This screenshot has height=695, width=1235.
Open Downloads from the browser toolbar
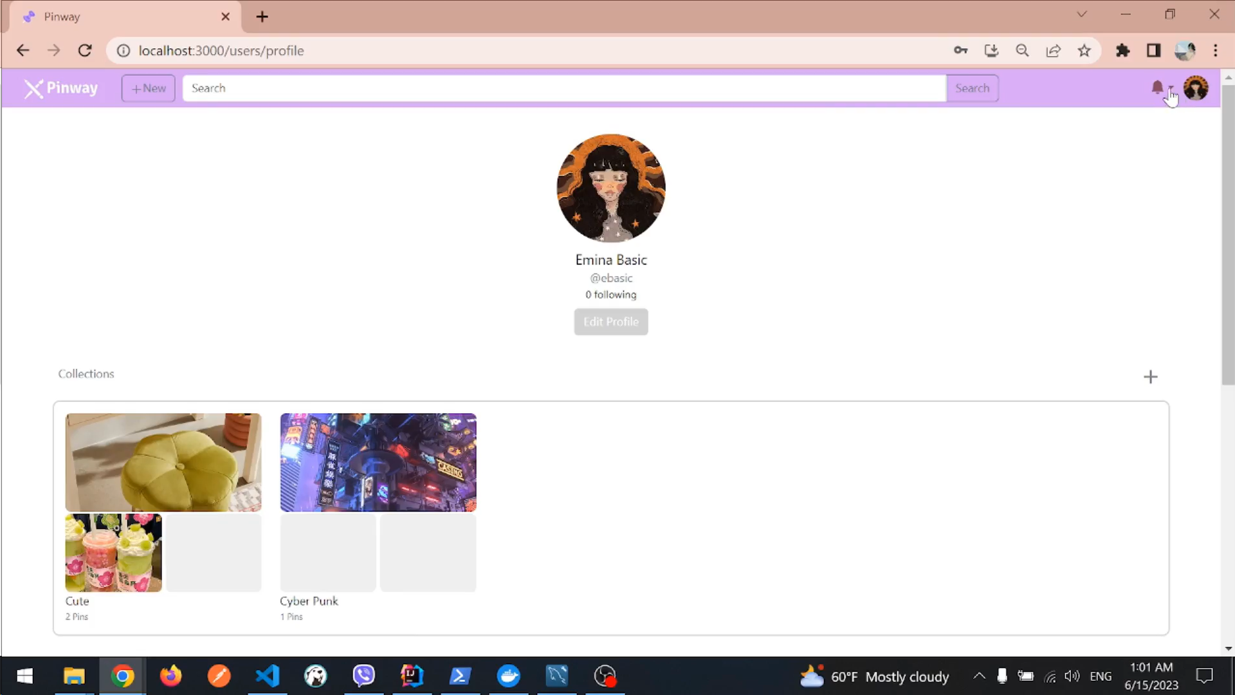click(x=991, y=50)
